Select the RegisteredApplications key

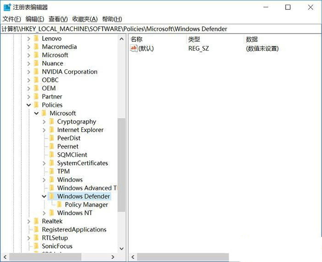[x=74, y=229]
